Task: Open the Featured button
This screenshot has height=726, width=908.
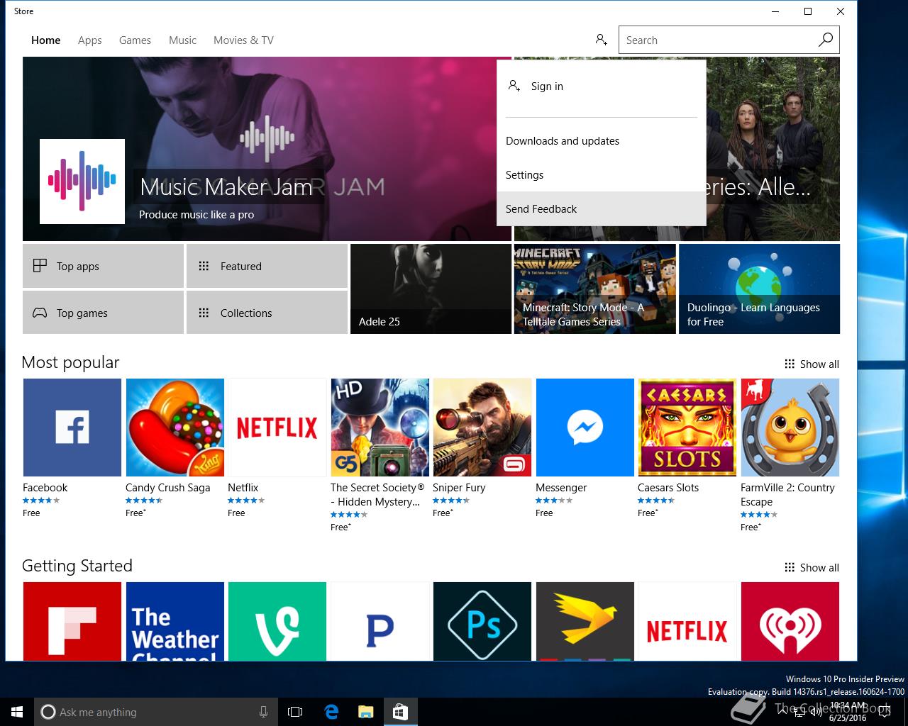Action: (267, 266)
